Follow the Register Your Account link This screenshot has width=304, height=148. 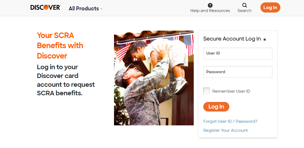tap(225, 130)
